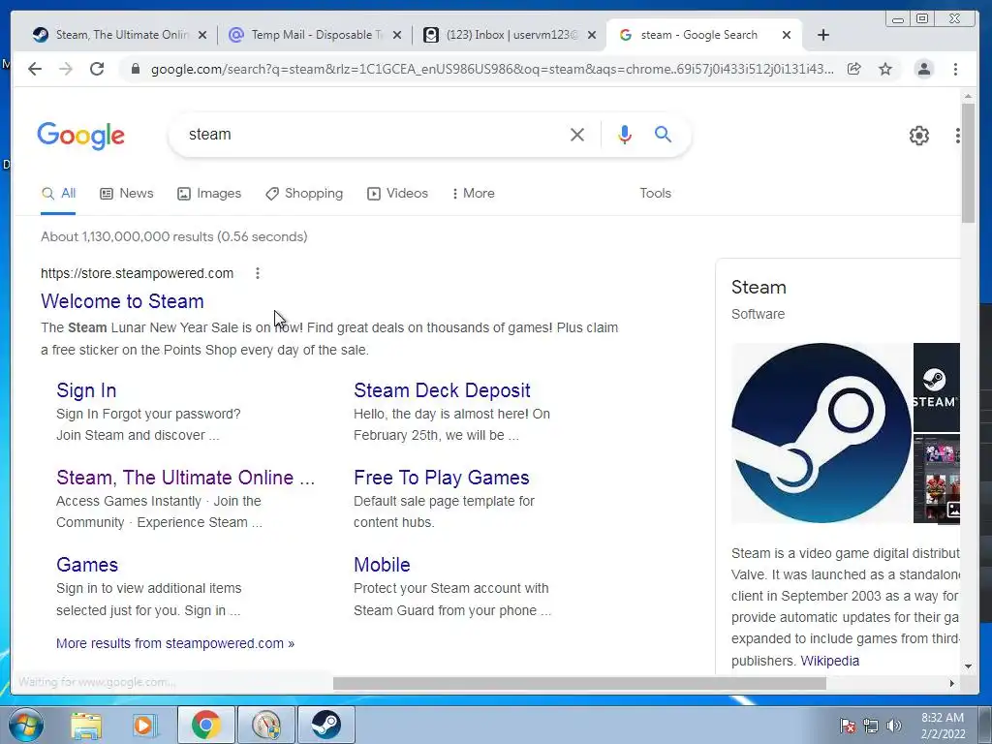
Task: Click the vertical scrollbar thumb
Action: 968,163
